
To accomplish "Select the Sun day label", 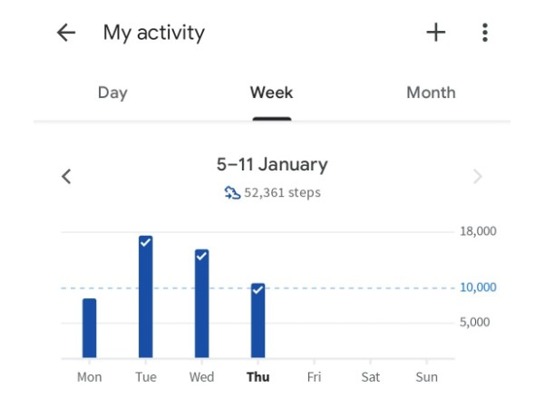I will (x=426, y=377).
